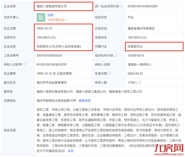The width and height of the screenshot is (185, 157).
Task: Select registration number 350100100083324
Action: point(49,55)
